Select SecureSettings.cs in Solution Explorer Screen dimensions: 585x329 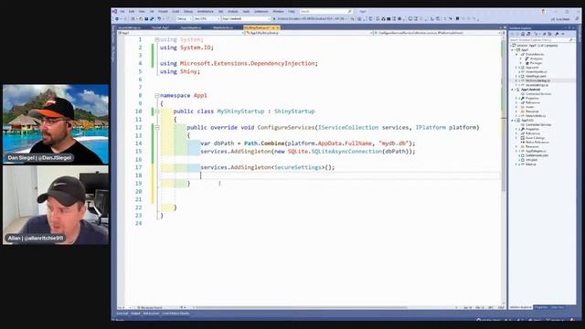coord(537,85)
